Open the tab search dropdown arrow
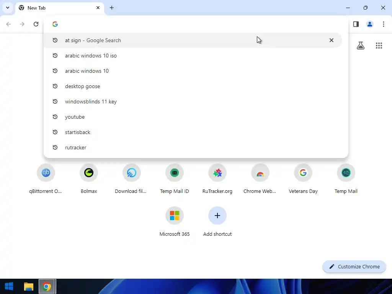The height and width of the screenshot is (294, 392). [x=8, y=8]
